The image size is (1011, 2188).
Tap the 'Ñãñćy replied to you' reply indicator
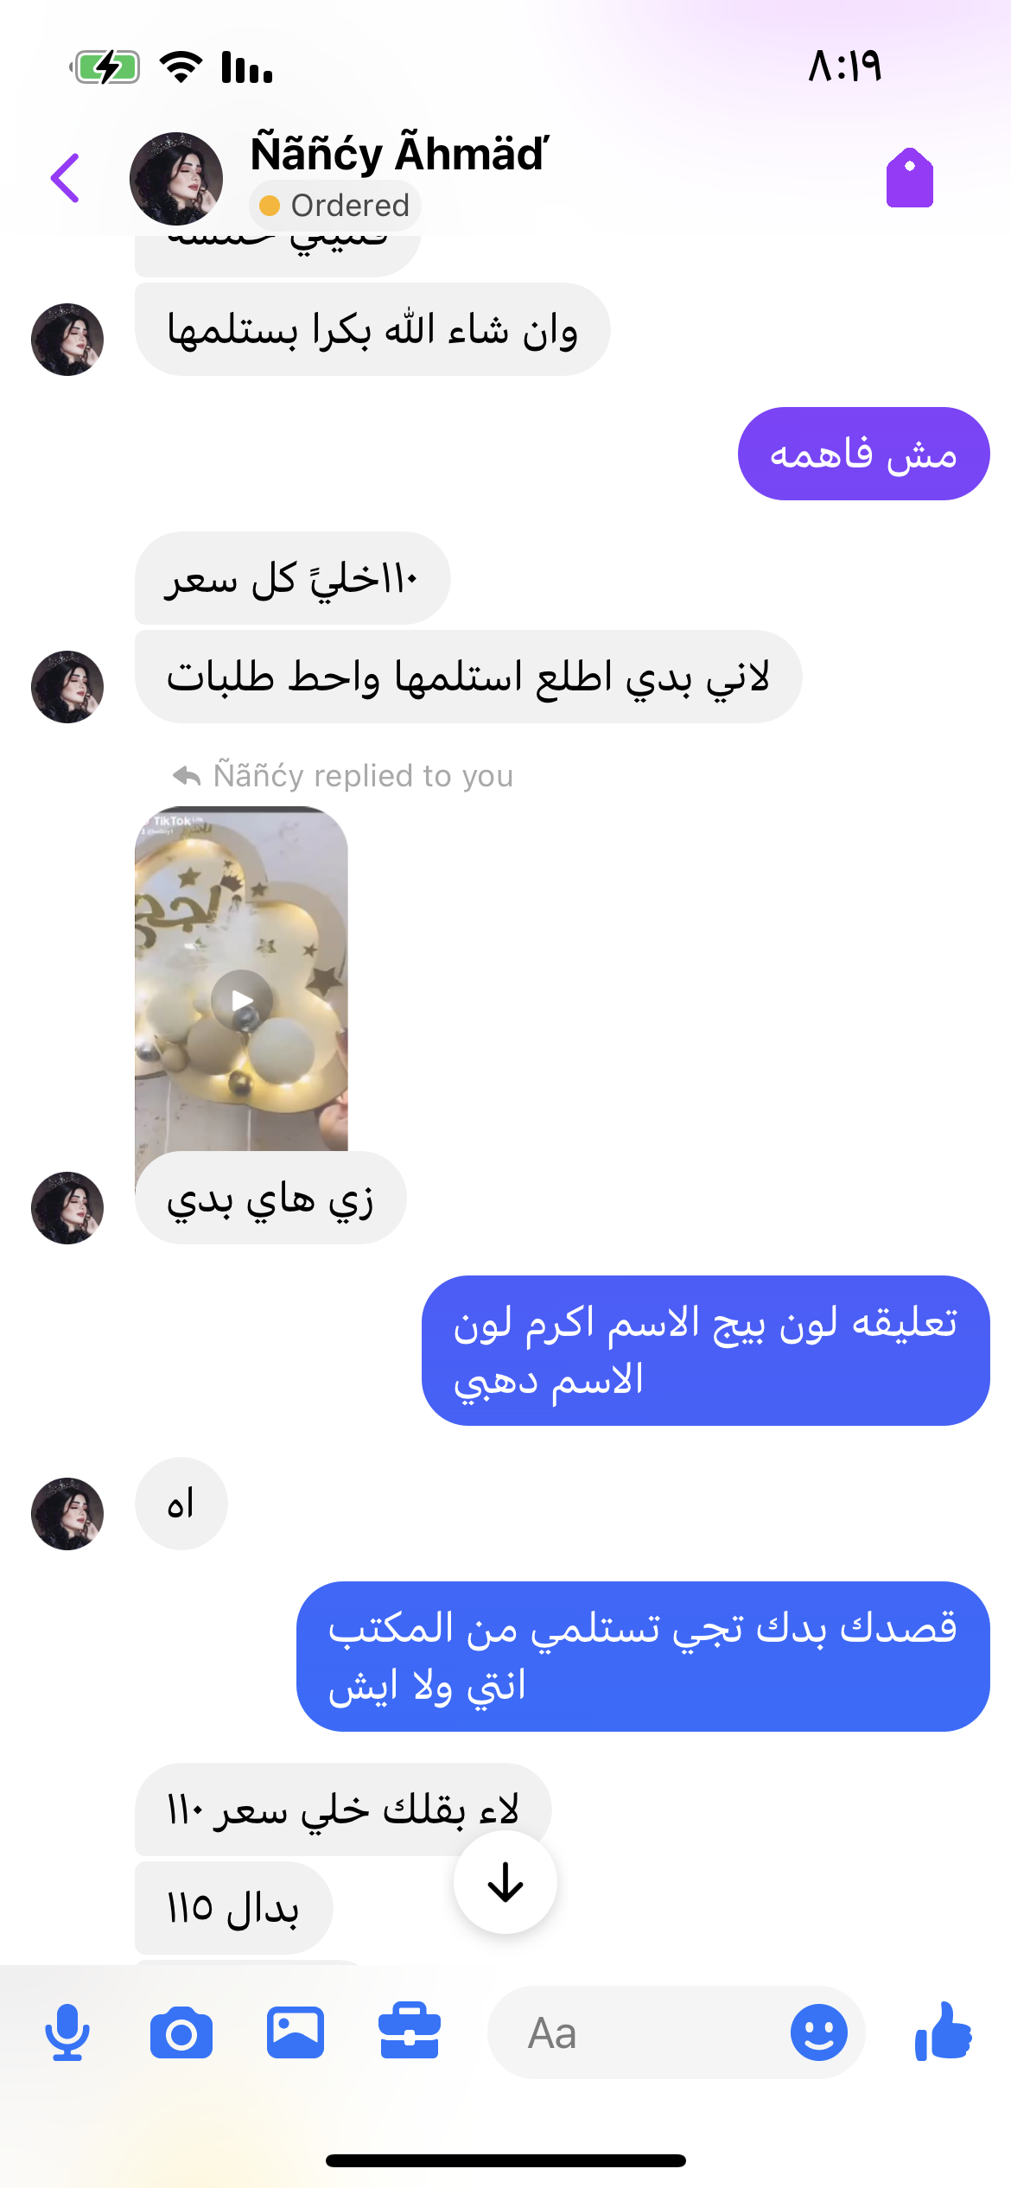point(344,776)
